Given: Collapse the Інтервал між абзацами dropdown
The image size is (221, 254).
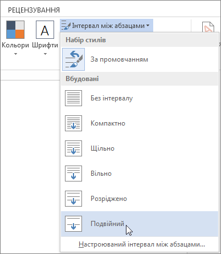Looking at the screenshot, I should 107,25.
